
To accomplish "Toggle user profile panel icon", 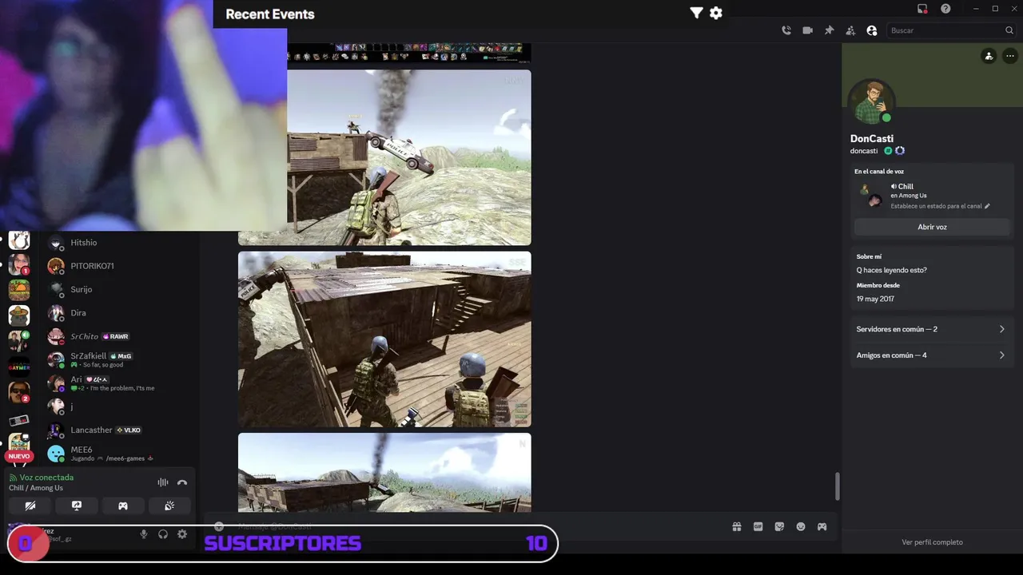I will [x=872, y=30].
